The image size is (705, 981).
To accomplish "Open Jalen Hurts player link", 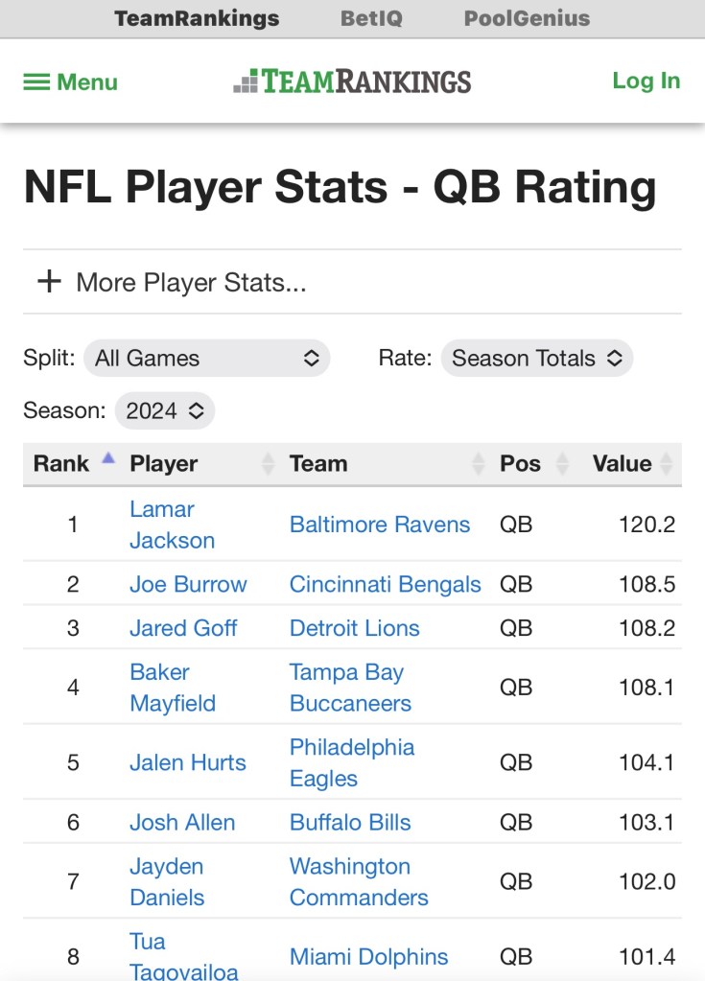I will click(188, 762).
